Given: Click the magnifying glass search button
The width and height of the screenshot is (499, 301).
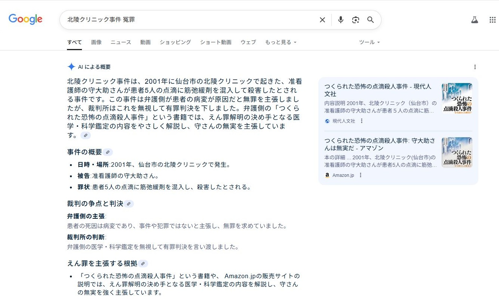Looking at the screenshot, I should pyautogui.click(x=370, y=20).
